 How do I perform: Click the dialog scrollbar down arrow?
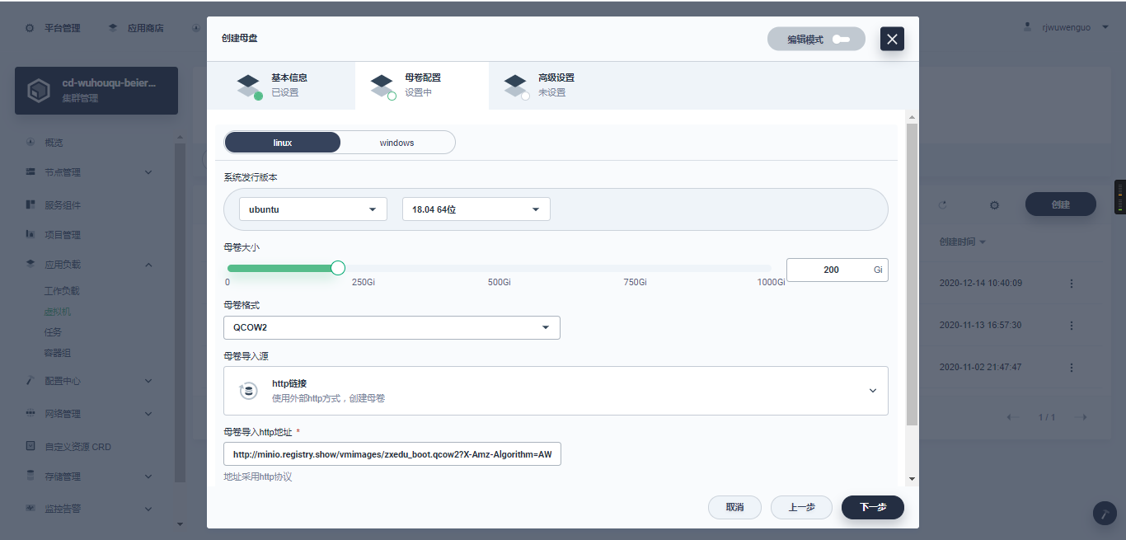point(911,479)
